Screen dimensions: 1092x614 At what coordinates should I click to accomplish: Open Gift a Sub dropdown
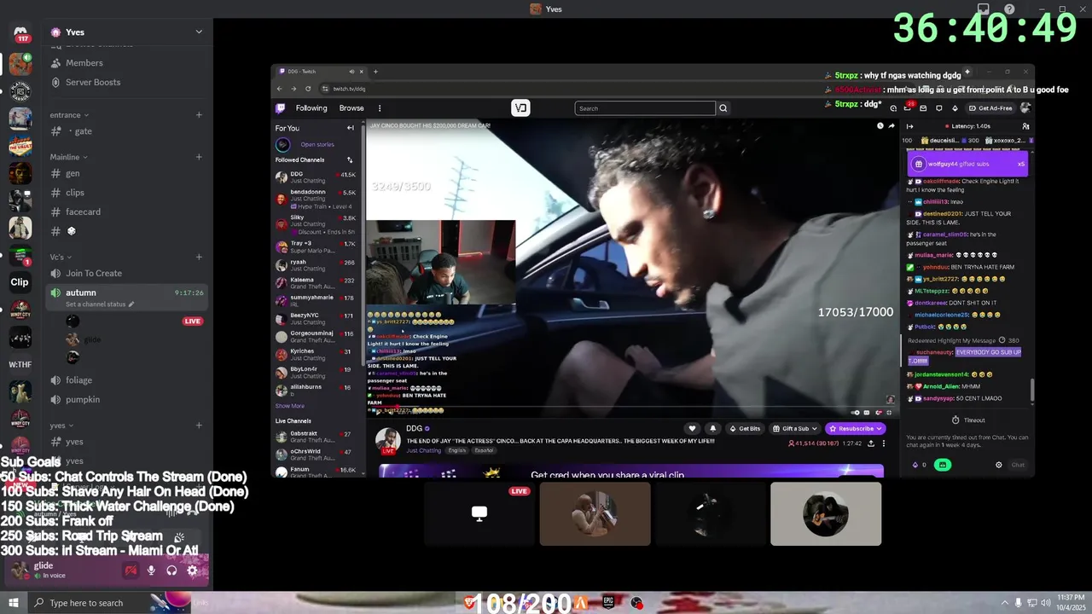coord(795,428)
